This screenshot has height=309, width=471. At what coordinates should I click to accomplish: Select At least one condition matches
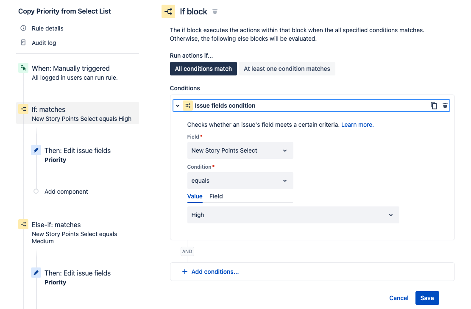pos(287,69)
